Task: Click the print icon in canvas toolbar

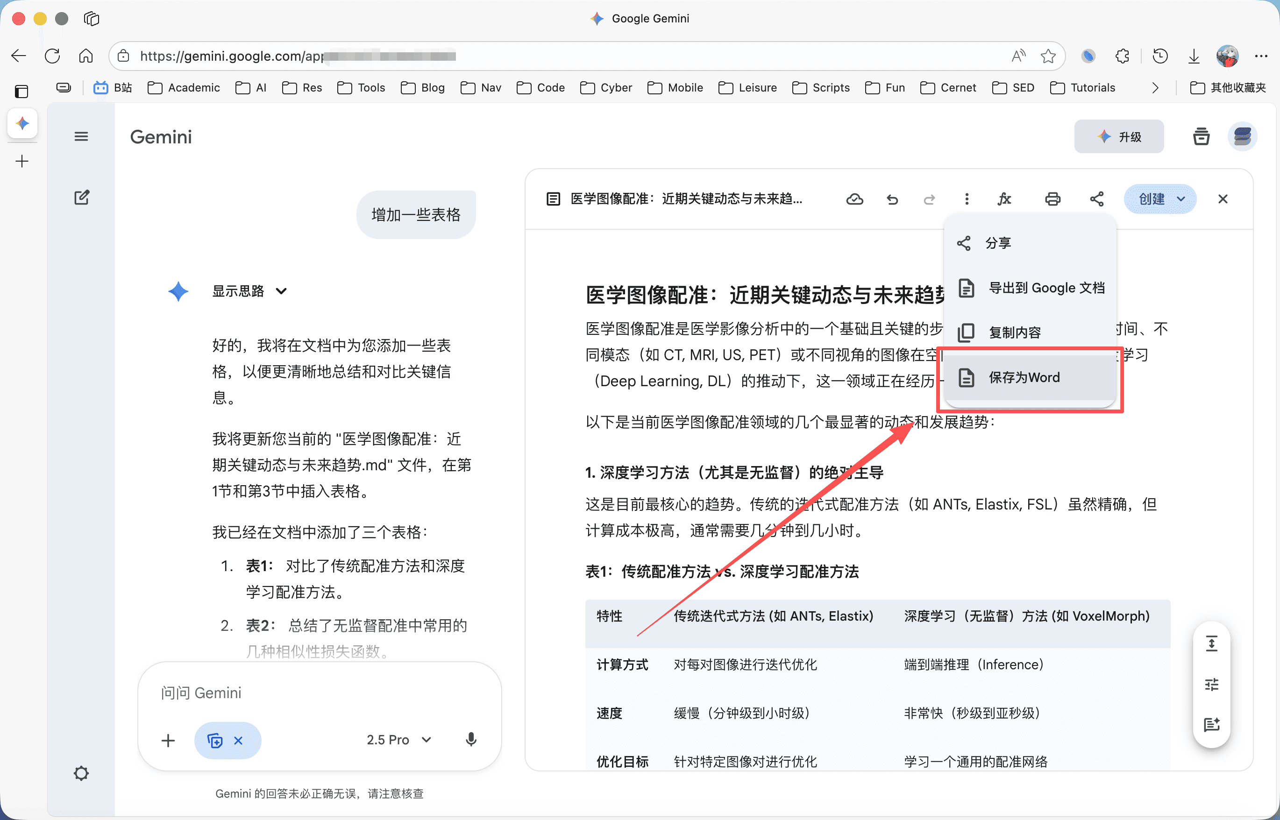Action: 1052,199
